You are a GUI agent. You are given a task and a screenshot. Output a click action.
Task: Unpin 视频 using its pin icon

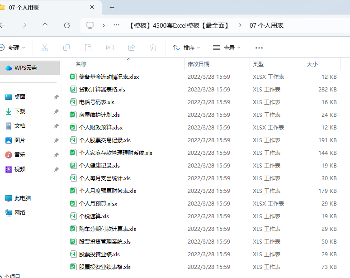tap(56, 169)
